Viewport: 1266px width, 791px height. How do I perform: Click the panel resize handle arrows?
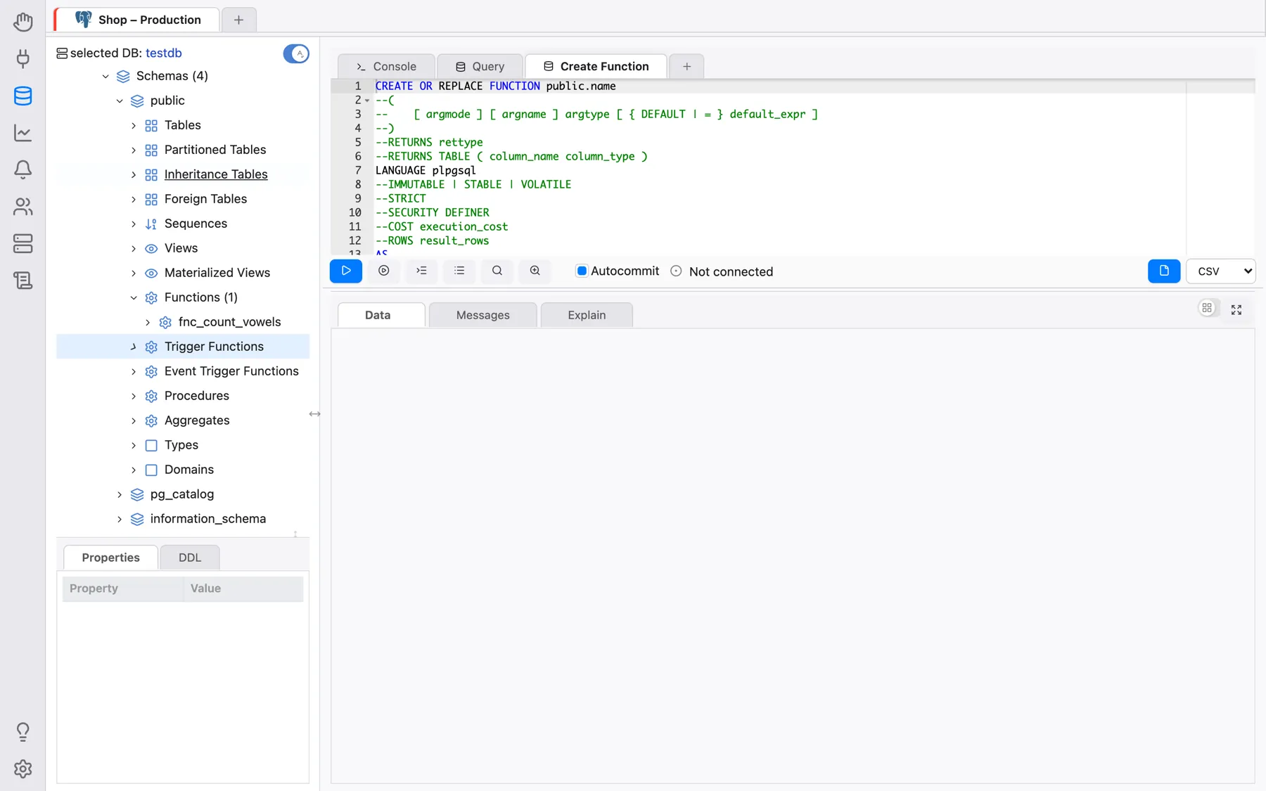point(315,414)
